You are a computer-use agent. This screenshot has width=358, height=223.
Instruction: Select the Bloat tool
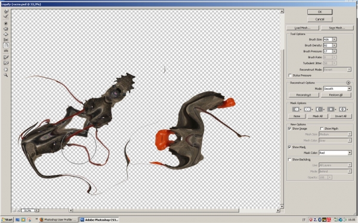click(x=6, y=34)
